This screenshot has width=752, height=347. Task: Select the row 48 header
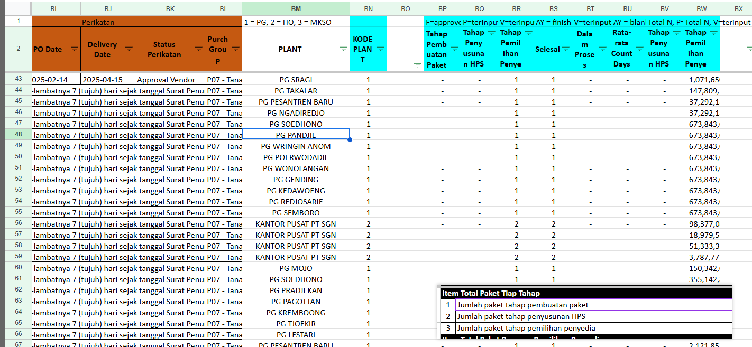point(19,135)
